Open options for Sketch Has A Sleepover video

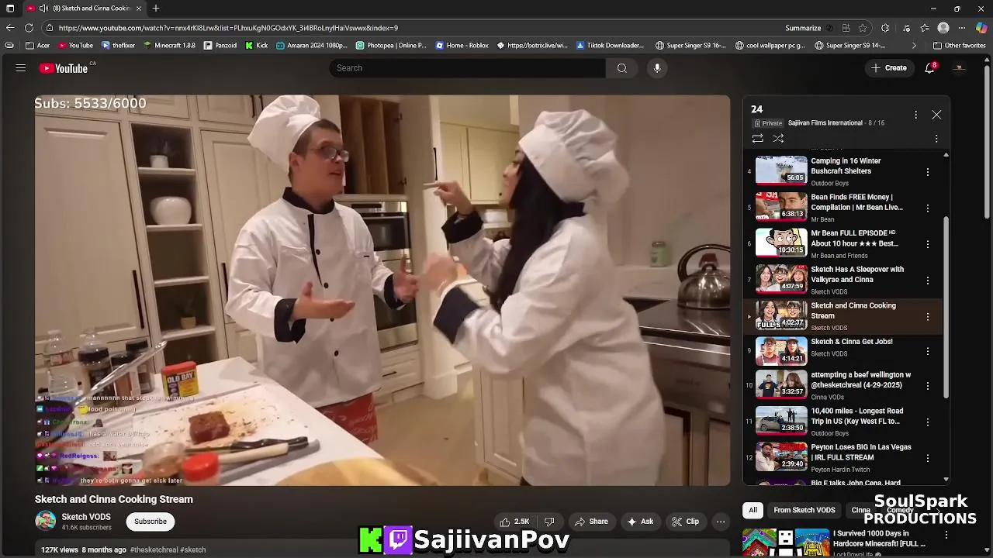point(927,281)
